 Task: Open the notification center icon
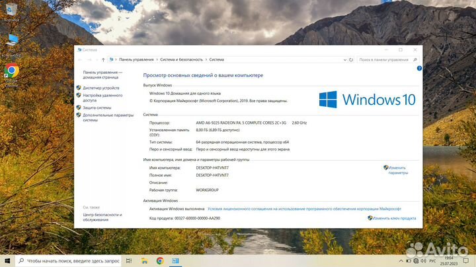click(x=466, y=260)
